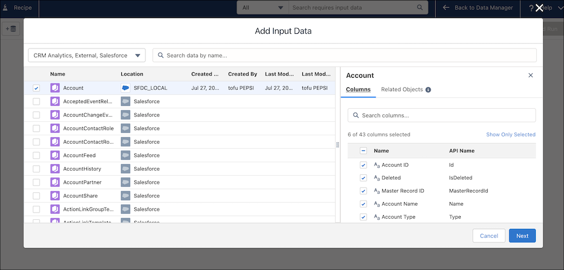Screen dimensions: 564x270
Task: Click the Cancel button
Action: (489, 236)
